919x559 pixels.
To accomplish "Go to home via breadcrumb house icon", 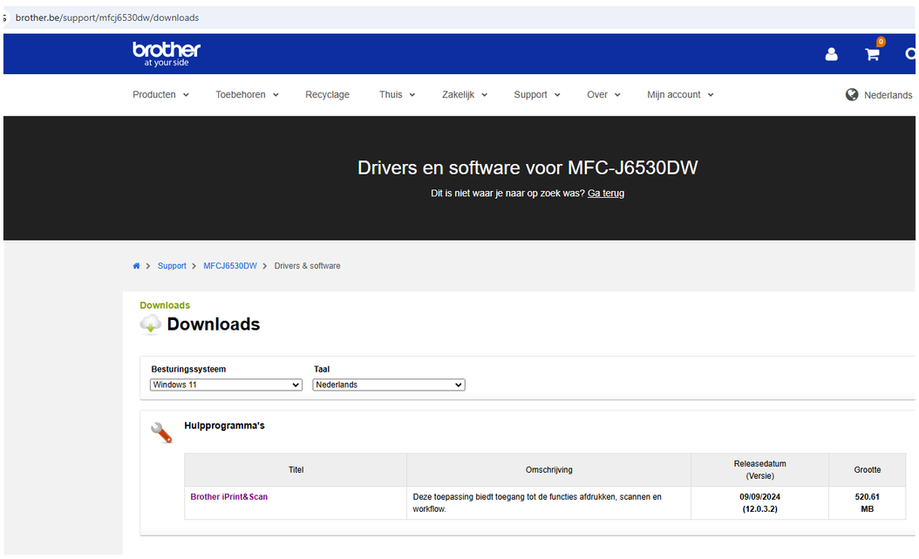I will click(136, 265).
